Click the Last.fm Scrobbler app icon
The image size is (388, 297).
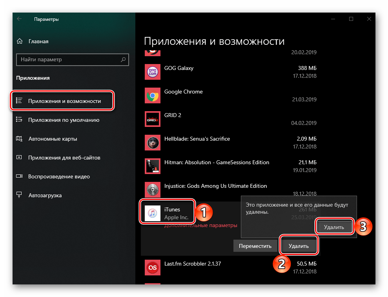click(152, 268)
